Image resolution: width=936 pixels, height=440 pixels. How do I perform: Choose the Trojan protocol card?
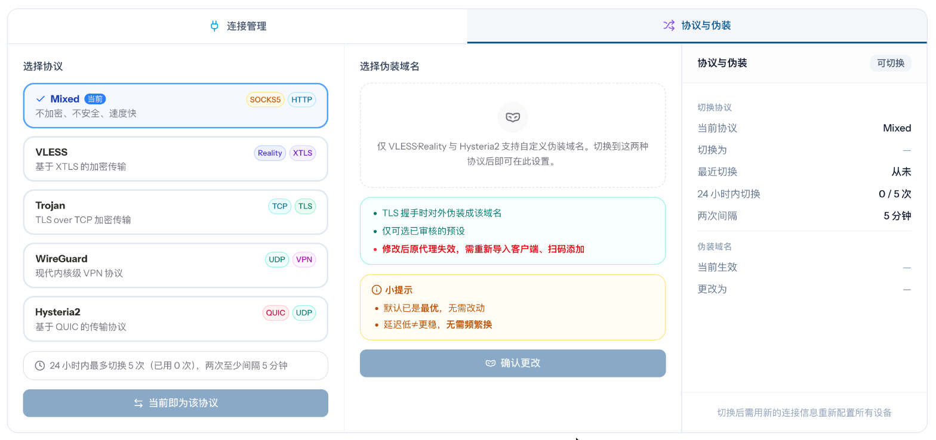pos(176,212)
